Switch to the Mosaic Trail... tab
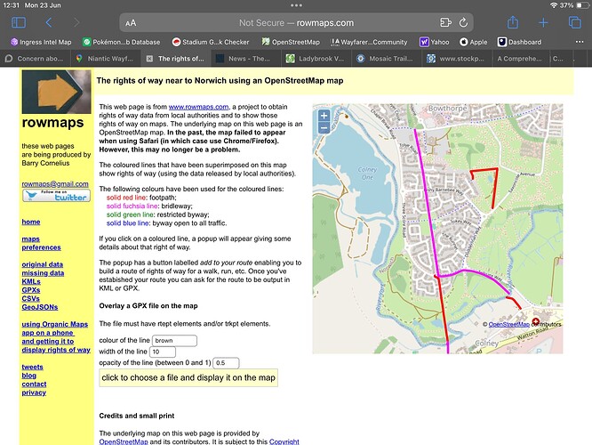 coord(387,59)
